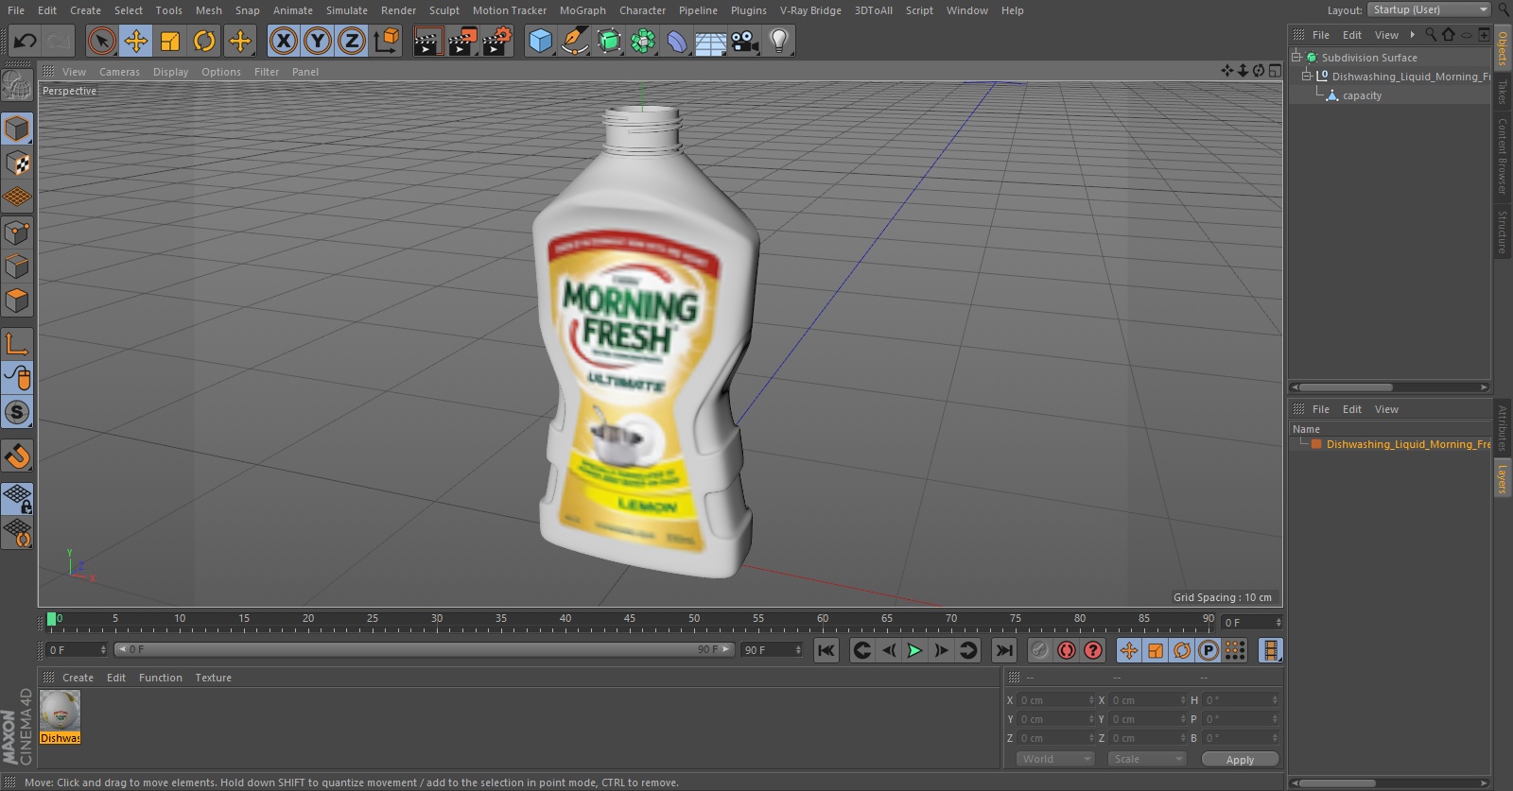Click Objects manager File menu
The height and width of the screenshot is (791, 1513).
tap(1321, 35)
